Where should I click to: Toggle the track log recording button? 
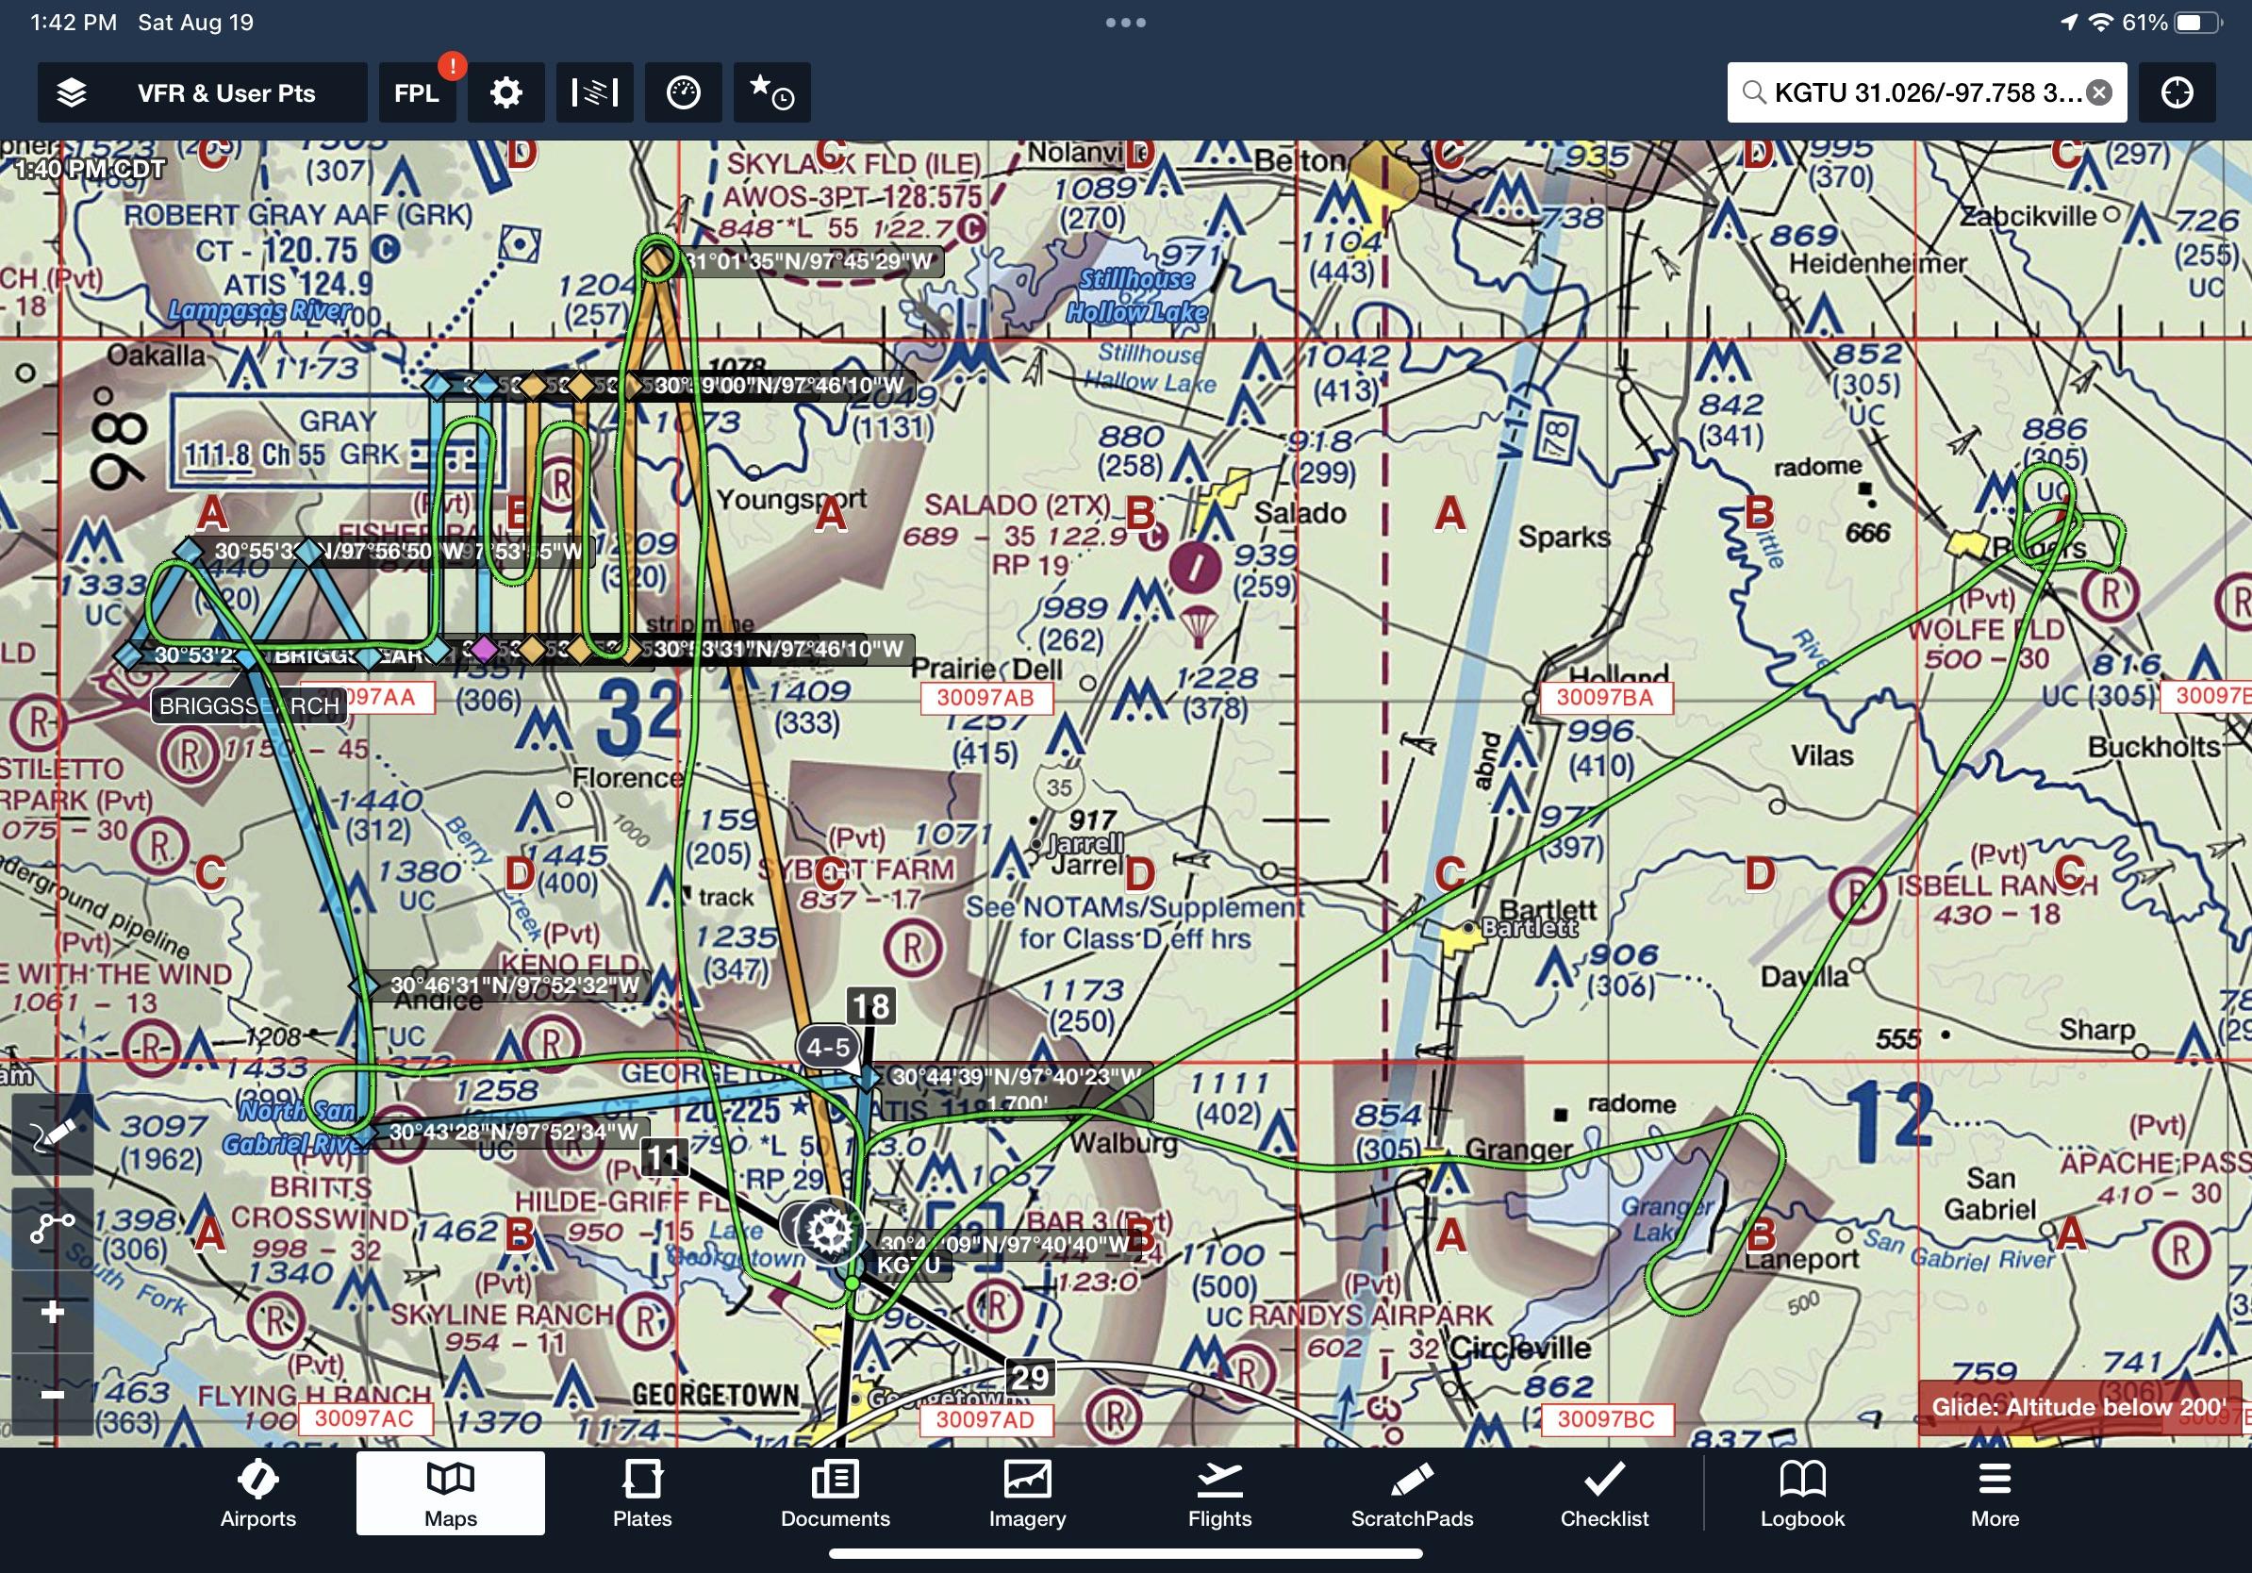[x=53, y=1225]
